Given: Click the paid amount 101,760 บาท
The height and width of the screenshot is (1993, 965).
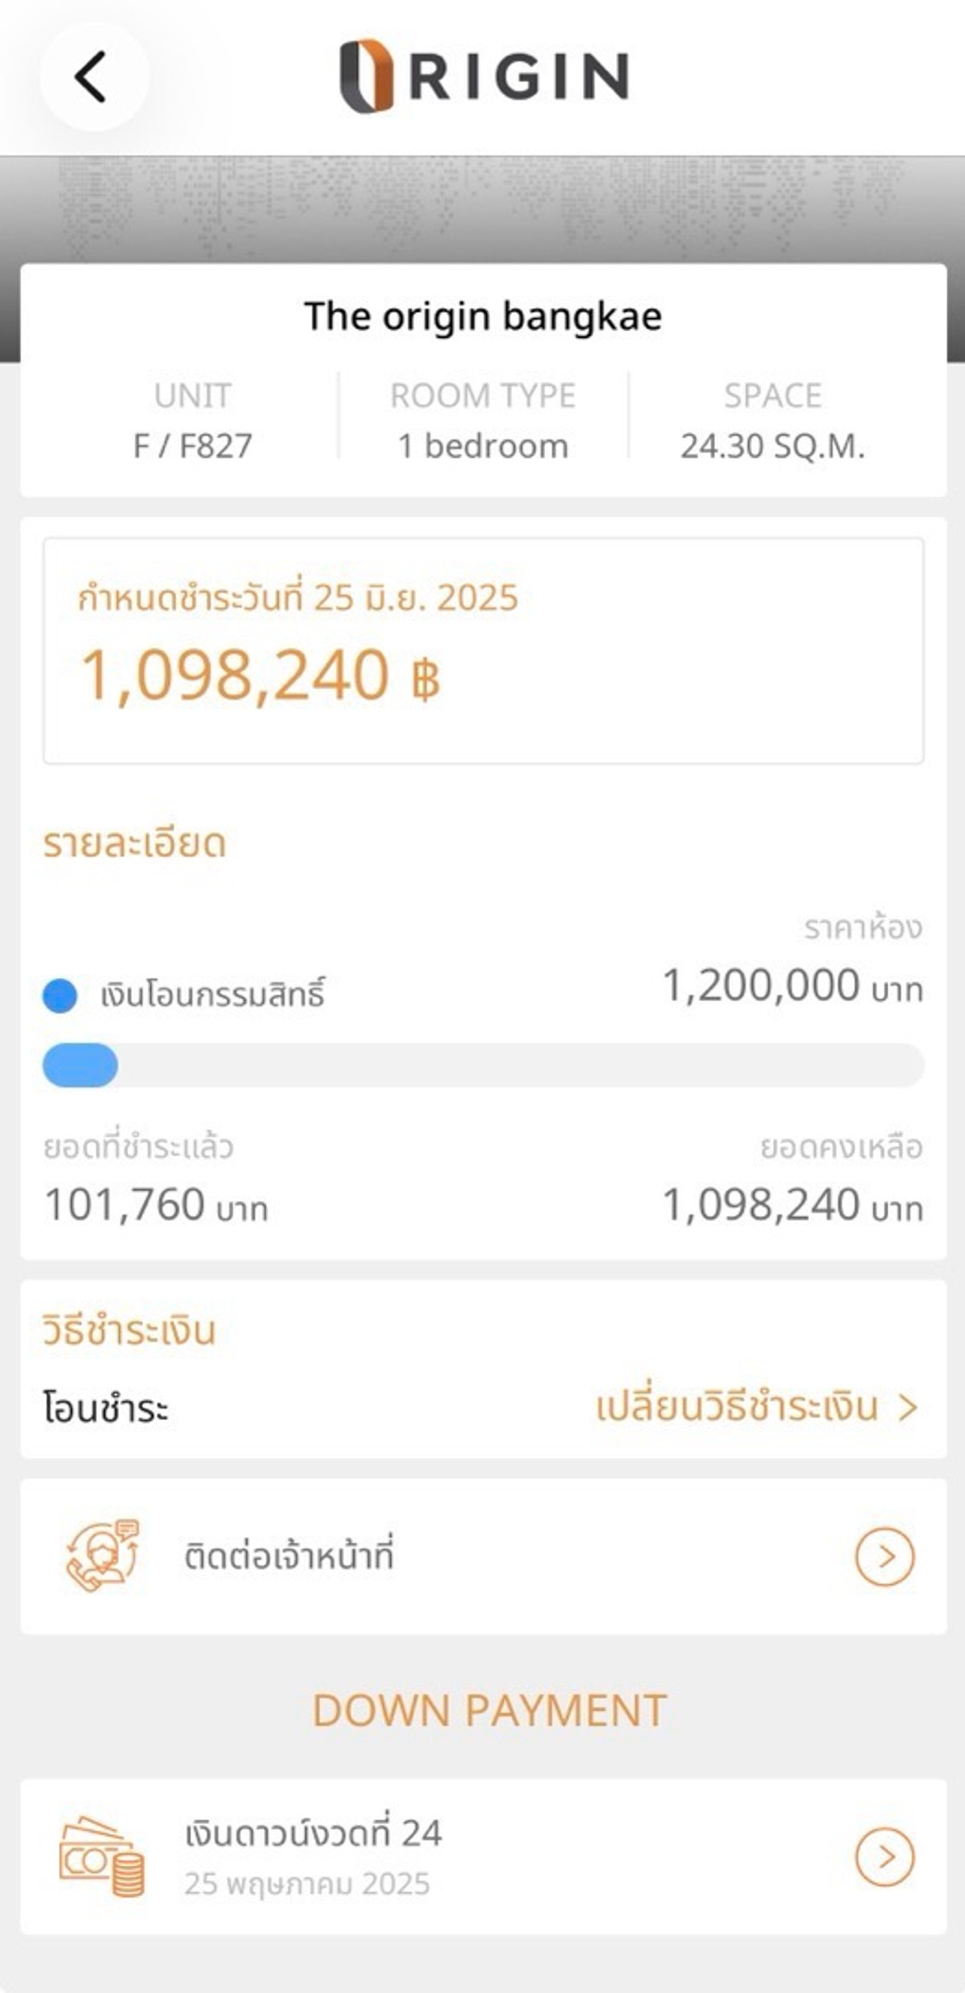Looking at the screenshot, I should coord(156,1206).
